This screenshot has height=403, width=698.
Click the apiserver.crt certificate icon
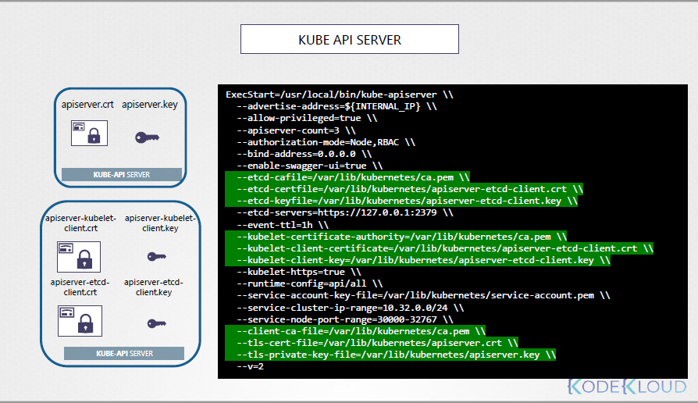[x=89, y=133]
